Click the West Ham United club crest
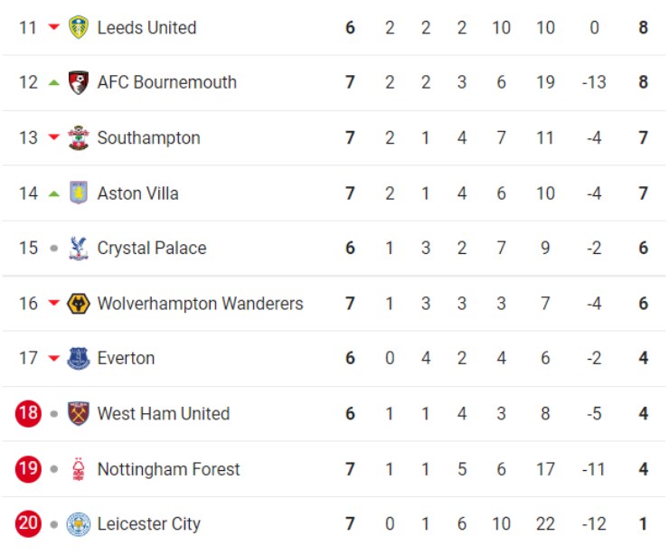Viewport: 669px width, 555px height. 79,414
